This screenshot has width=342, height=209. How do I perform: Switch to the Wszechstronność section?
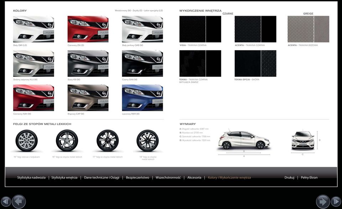pos(168,177)
